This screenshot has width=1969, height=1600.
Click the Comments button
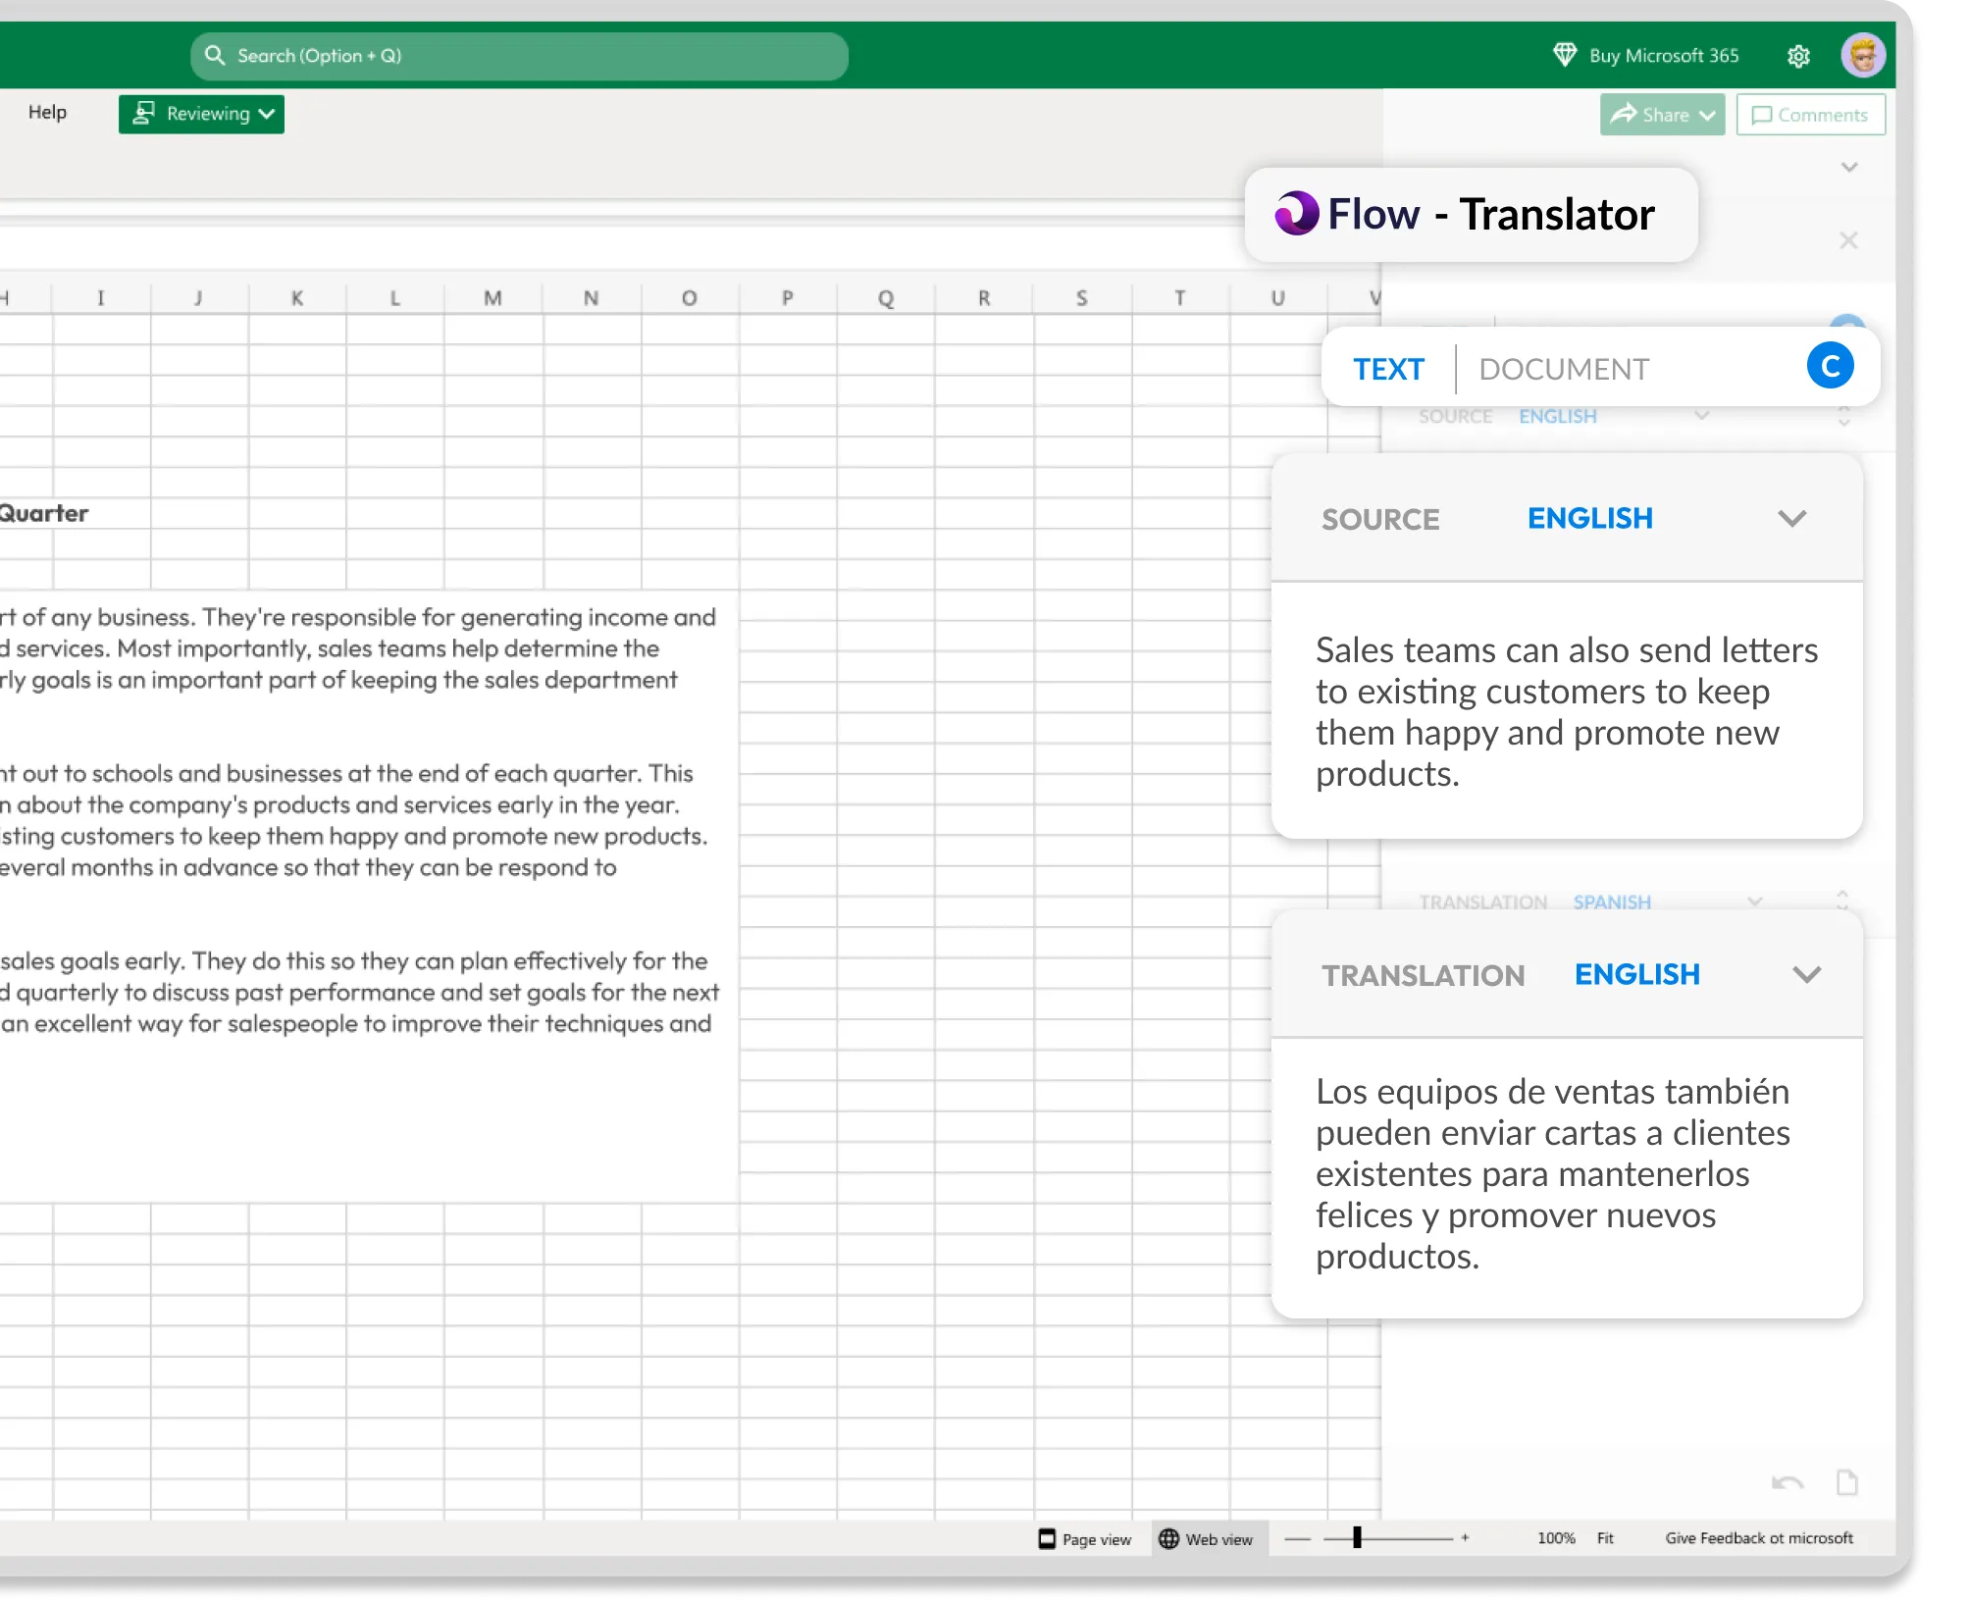[1810, 115]
